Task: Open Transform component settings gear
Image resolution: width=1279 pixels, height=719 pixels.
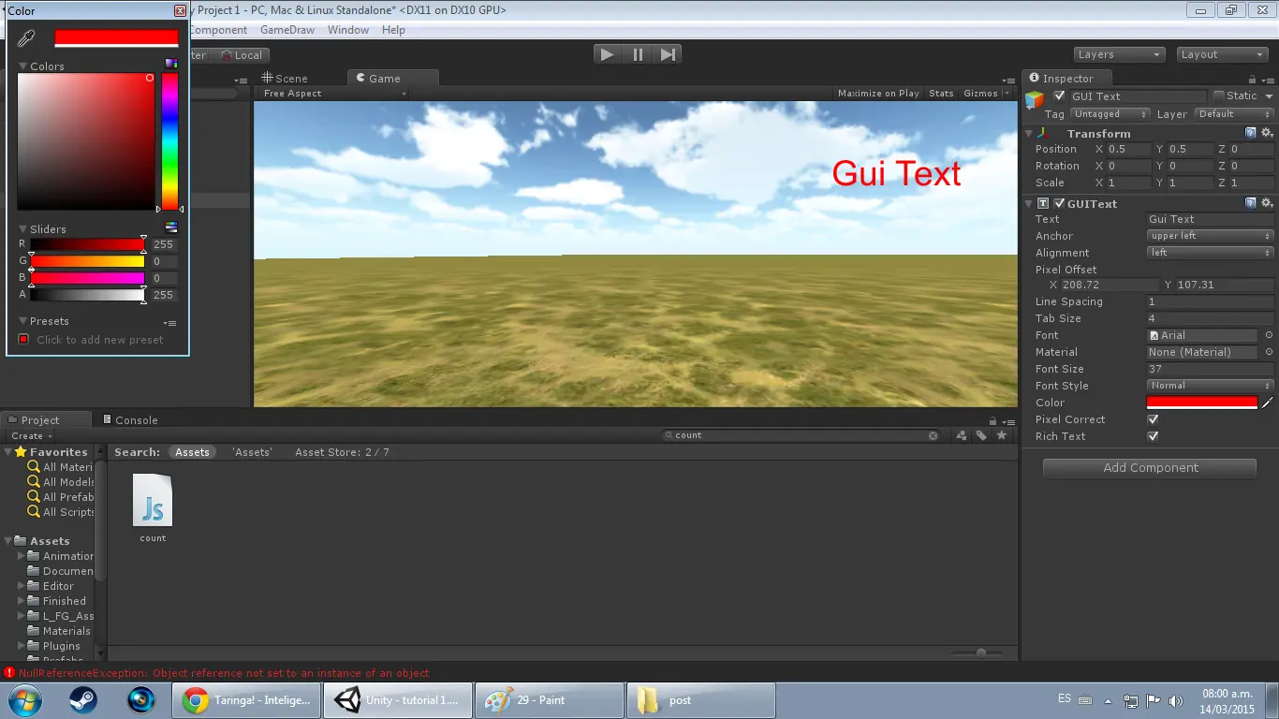Action: coord(1267,133)
